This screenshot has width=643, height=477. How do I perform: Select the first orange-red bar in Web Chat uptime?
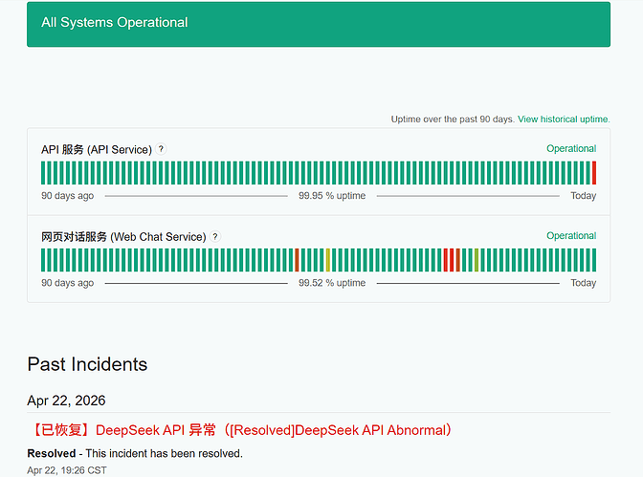[x=297, y=260]
